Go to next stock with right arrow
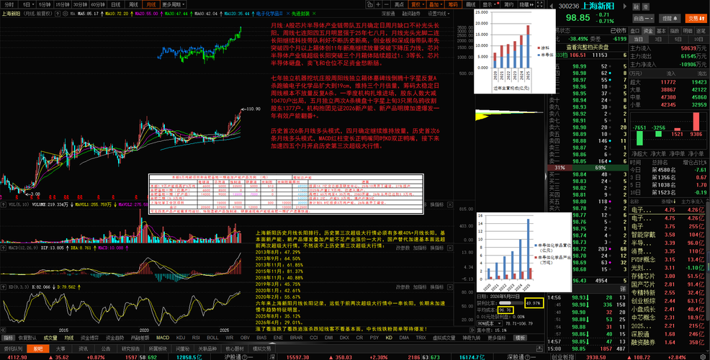This screenshot has height=360, width=710. point(625,6)
